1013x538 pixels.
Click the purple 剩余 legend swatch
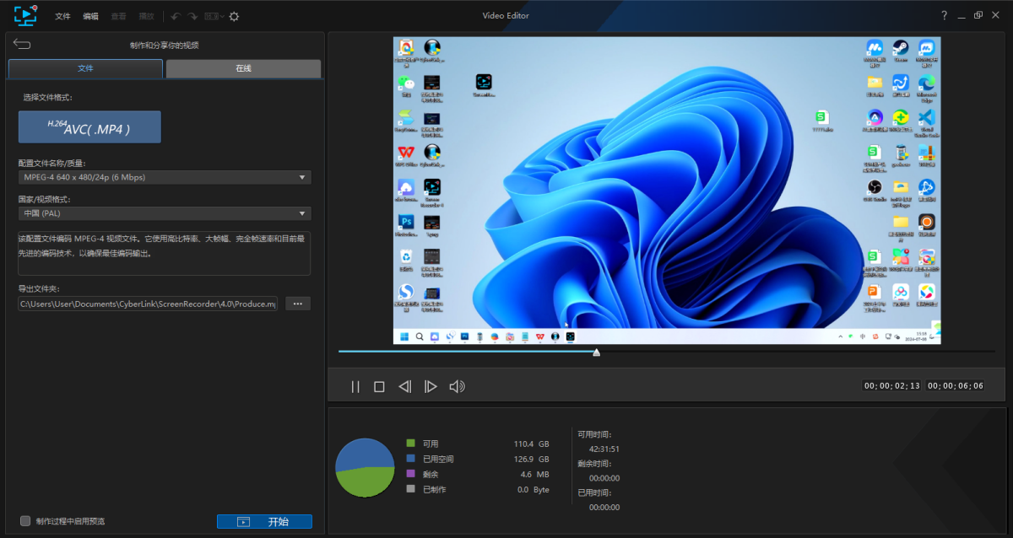click(x=410, y=474)
